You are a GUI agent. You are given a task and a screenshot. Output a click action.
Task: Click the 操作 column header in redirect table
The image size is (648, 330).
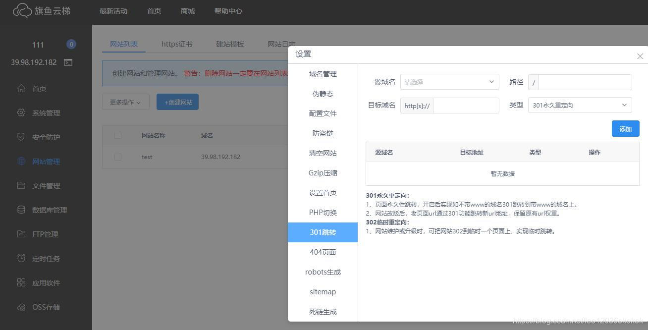click(x=594, y=153)
